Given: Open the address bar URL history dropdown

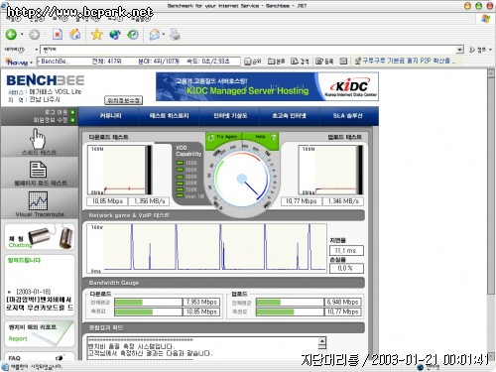Looking at the screenshot, I should [460, 50].
